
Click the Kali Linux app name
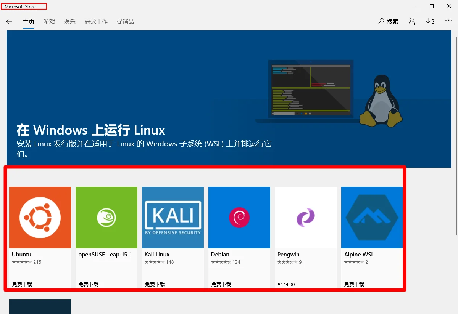pos(157,255)
